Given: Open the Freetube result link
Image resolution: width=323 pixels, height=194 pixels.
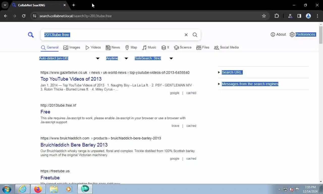Looking at the screenshot, I should 50,178.
